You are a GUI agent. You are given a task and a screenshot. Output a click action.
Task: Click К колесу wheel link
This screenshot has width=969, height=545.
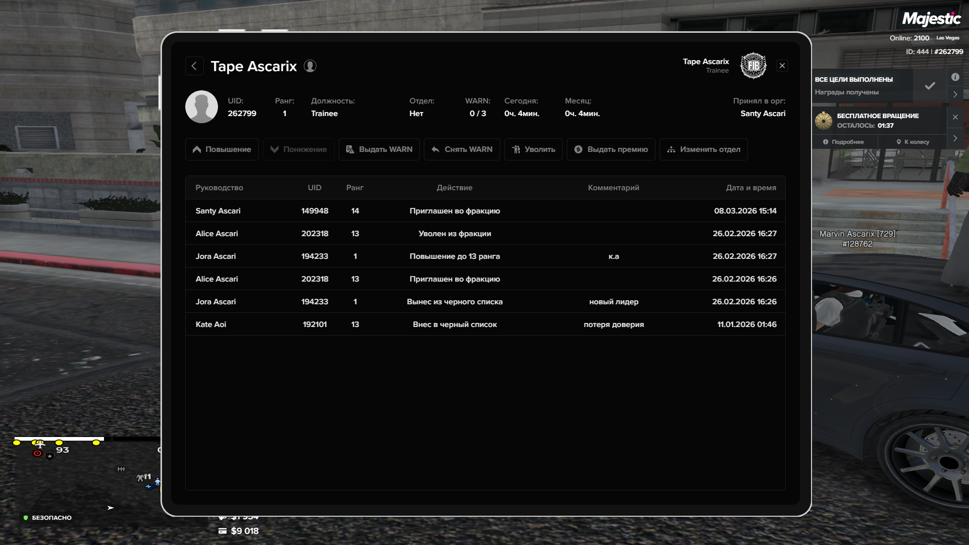tap(912, 142)
